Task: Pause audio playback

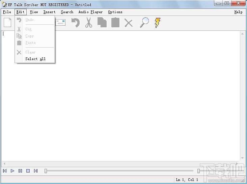Action: tap(20, 171)
